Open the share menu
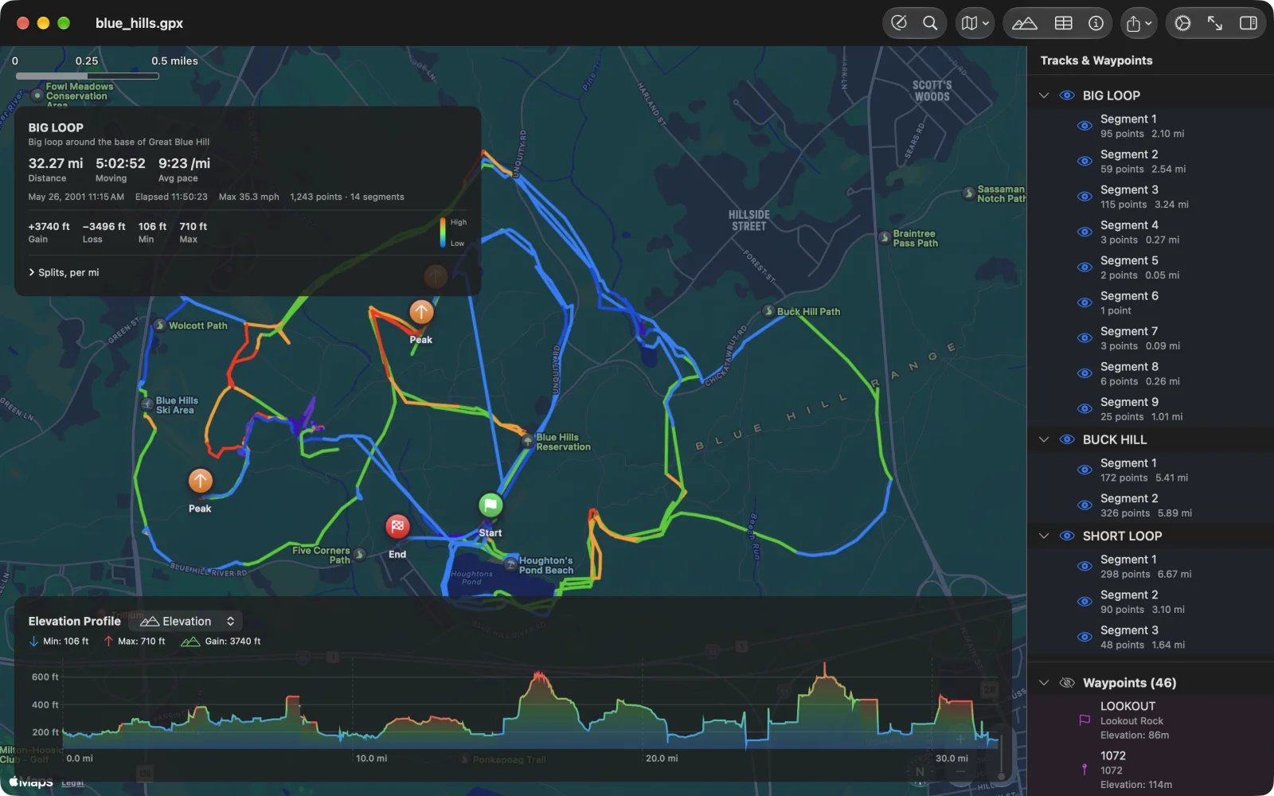The image size is (1274, 796). [1139, 23]
